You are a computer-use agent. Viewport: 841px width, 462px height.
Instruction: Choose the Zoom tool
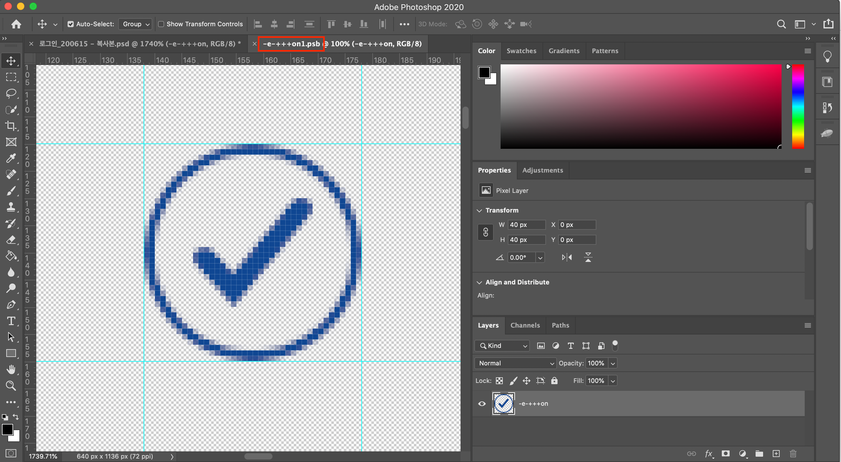[x=11, y=386]
